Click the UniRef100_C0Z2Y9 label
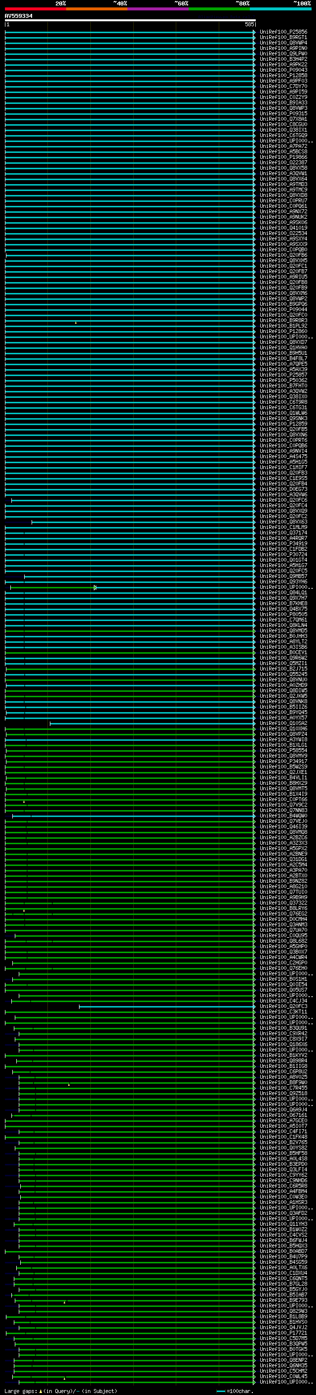The image size is (316, 1395). [283, 97]
